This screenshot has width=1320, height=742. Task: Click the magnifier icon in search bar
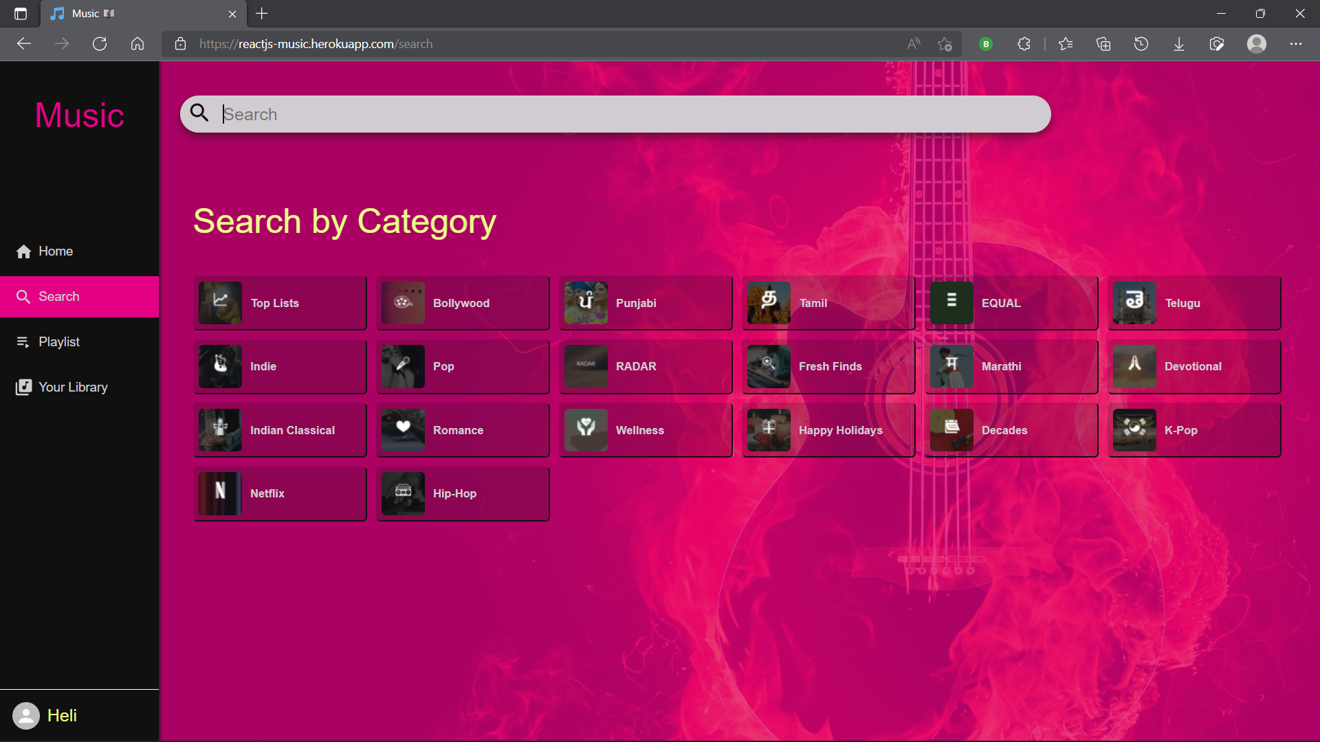(x=199, y=113)
